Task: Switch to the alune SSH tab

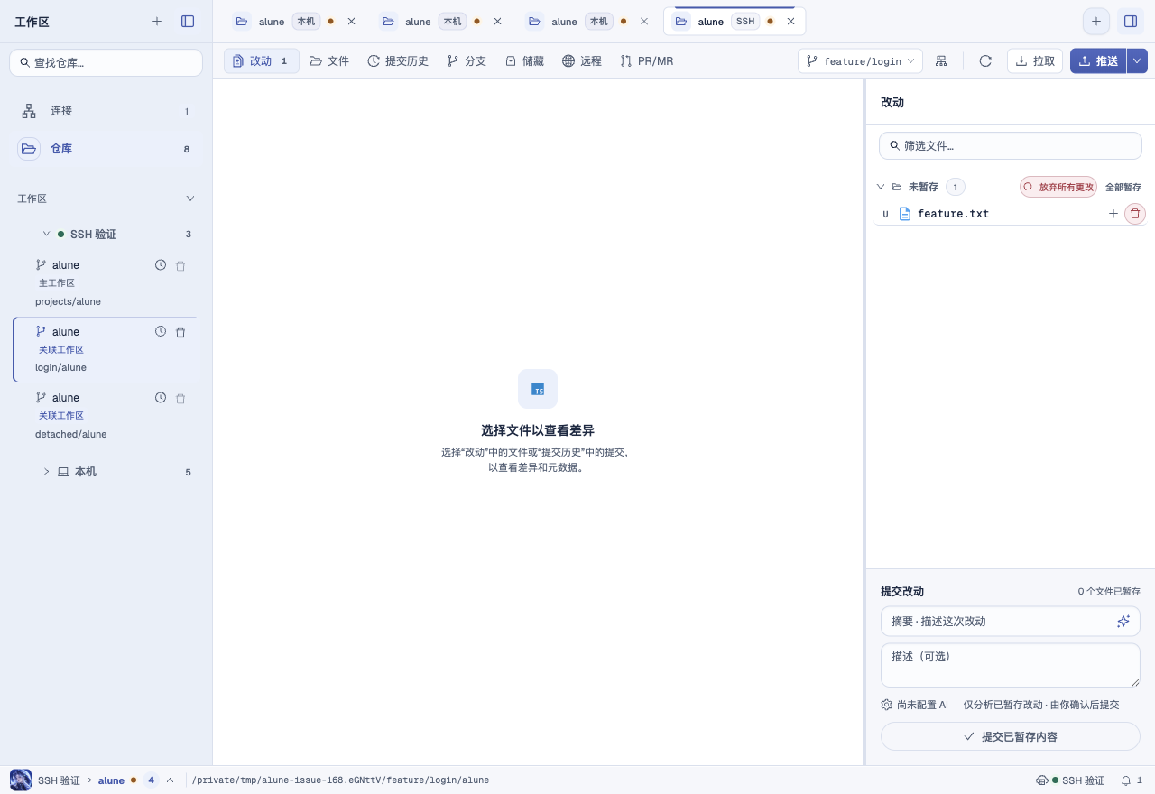Action: coord(735,21)
